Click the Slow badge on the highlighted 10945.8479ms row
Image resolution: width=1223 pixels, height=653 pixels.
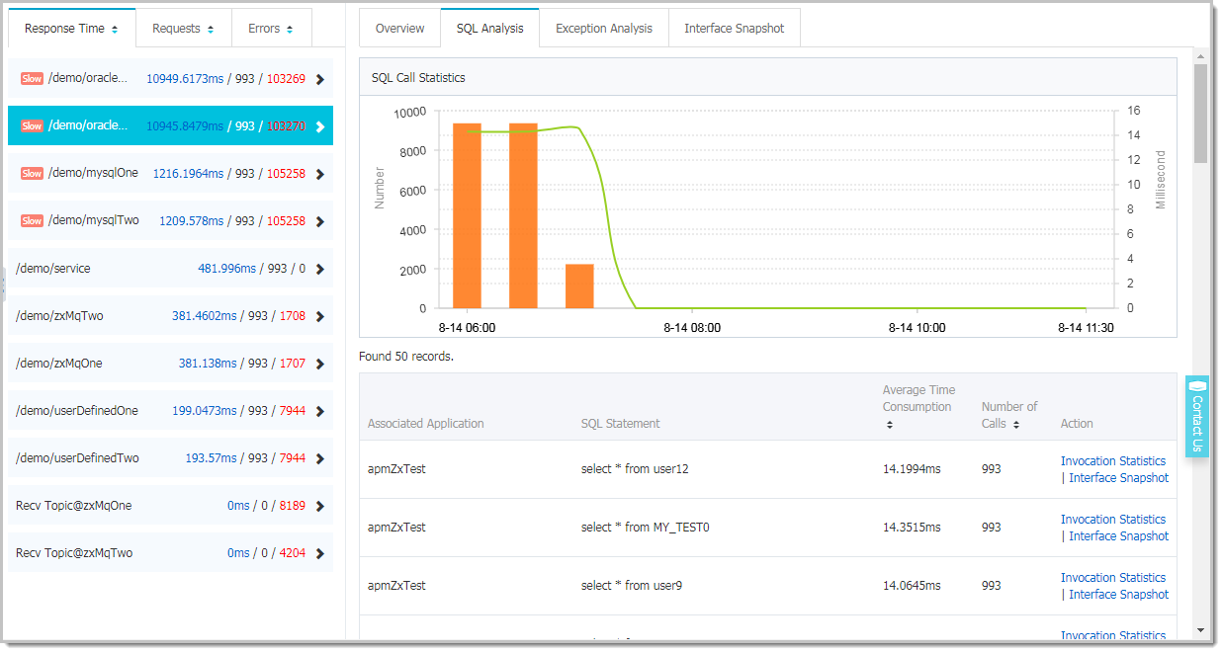[x=32, y=126]
